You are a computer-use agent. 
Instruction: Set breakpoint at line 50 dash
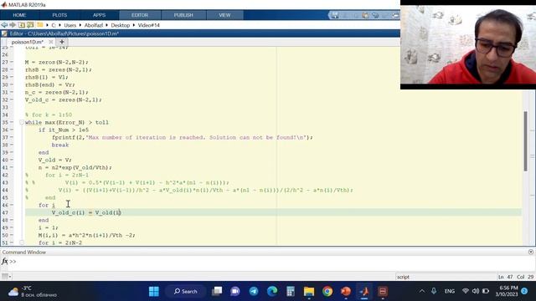(x=12, y=235)
